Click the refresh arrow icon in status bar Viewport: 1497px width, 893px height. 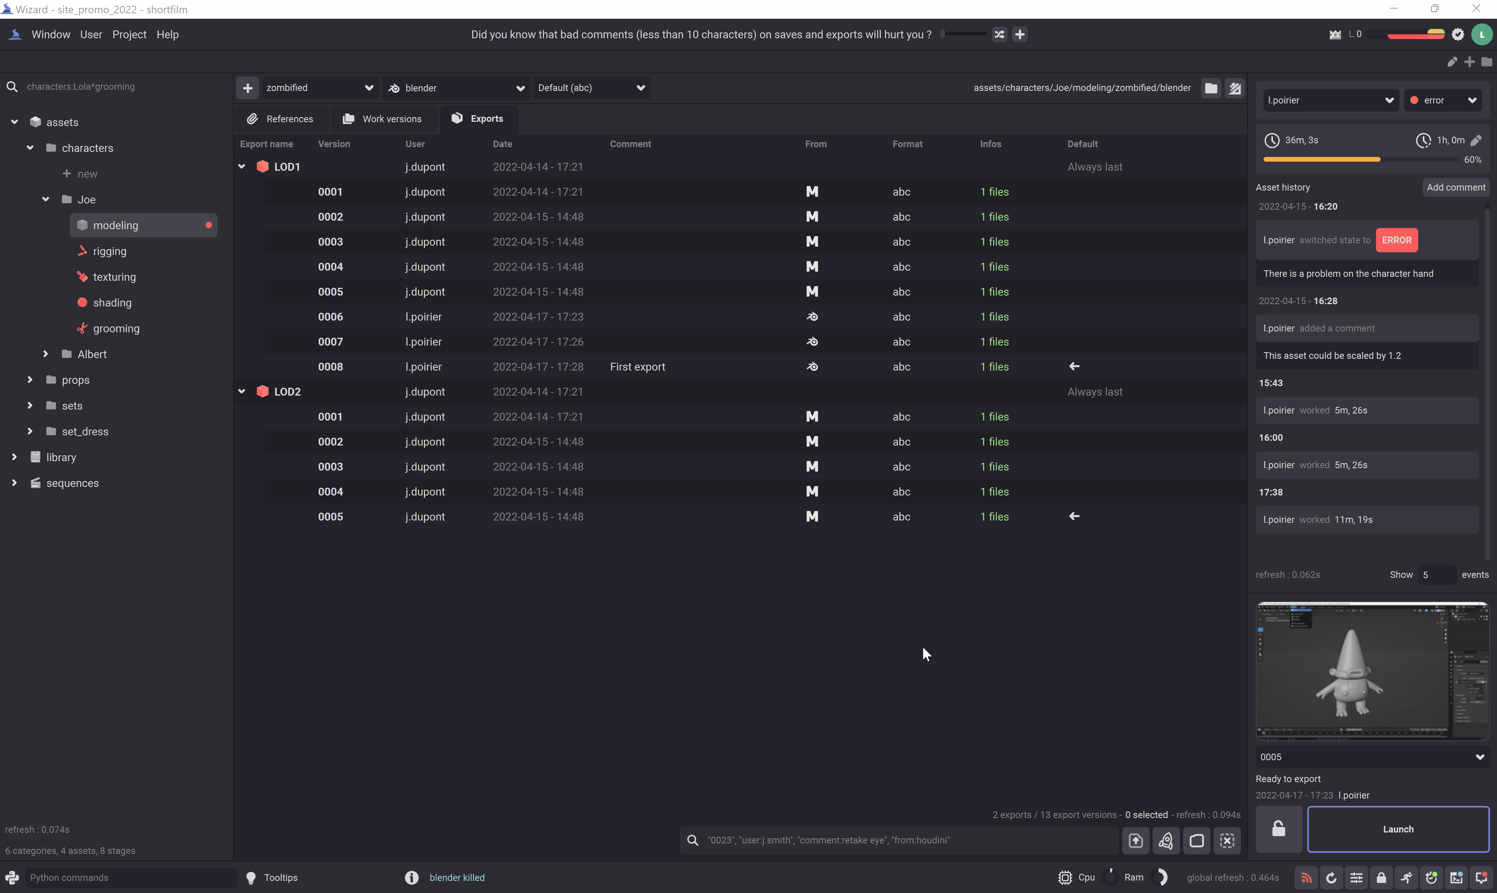[1331, 878]
